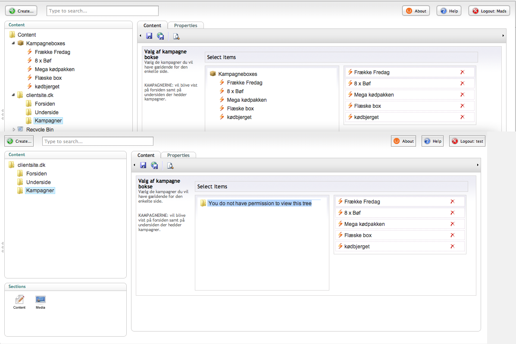
Task: Click Preview magnifier icon in Mads session toolbar
Action: (176, 36)
